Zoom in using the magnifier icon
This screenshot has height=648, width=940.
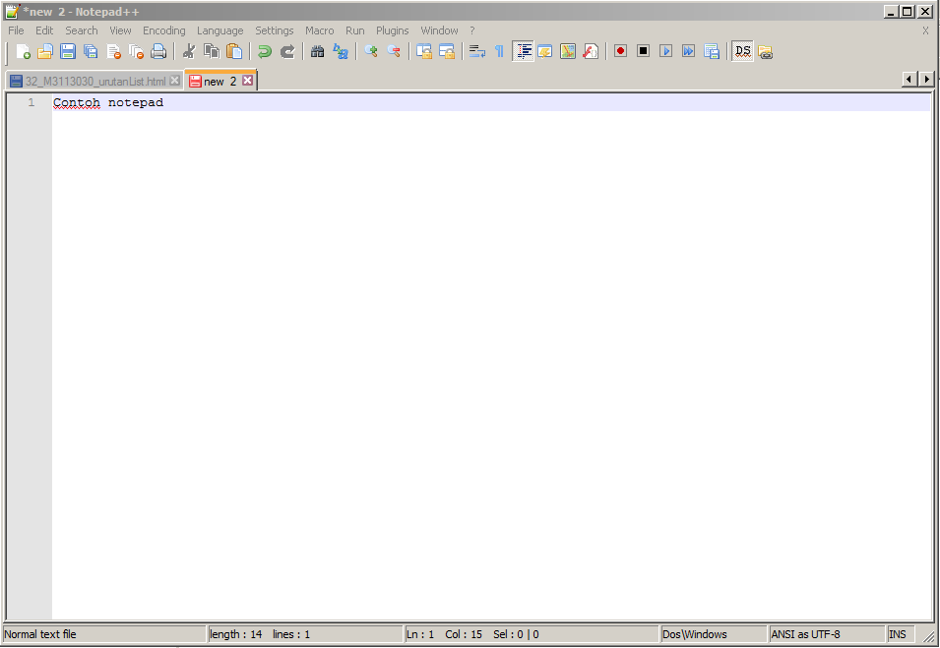click(x=370, y=50)
